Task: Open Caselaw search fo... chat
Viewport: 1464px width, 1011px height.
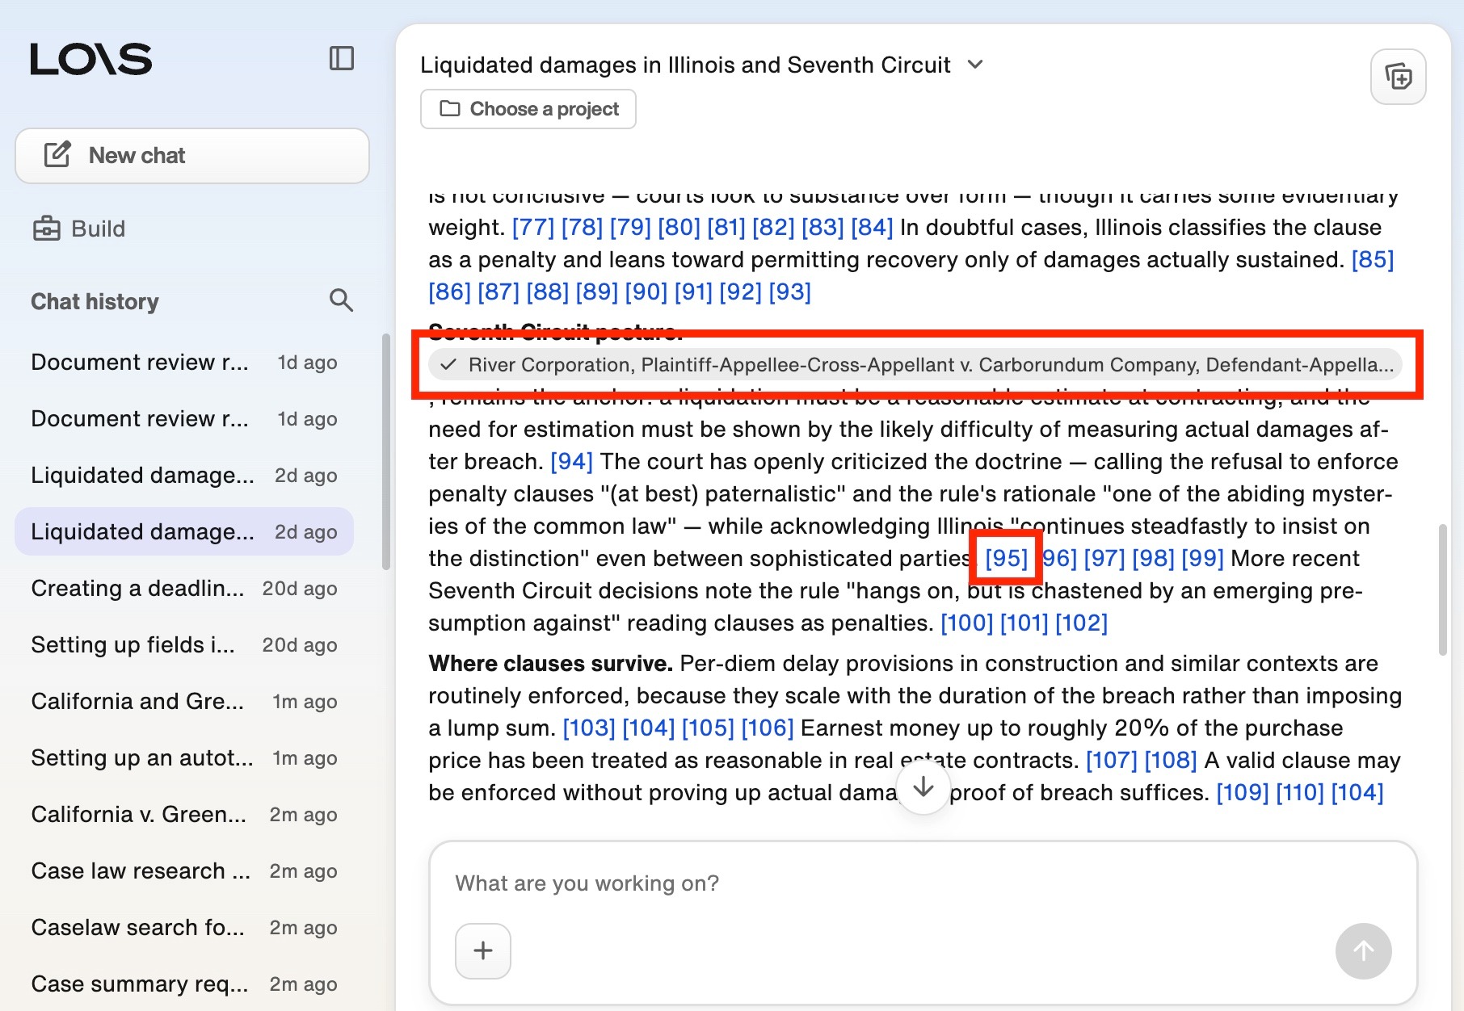Action: [184, 928]
